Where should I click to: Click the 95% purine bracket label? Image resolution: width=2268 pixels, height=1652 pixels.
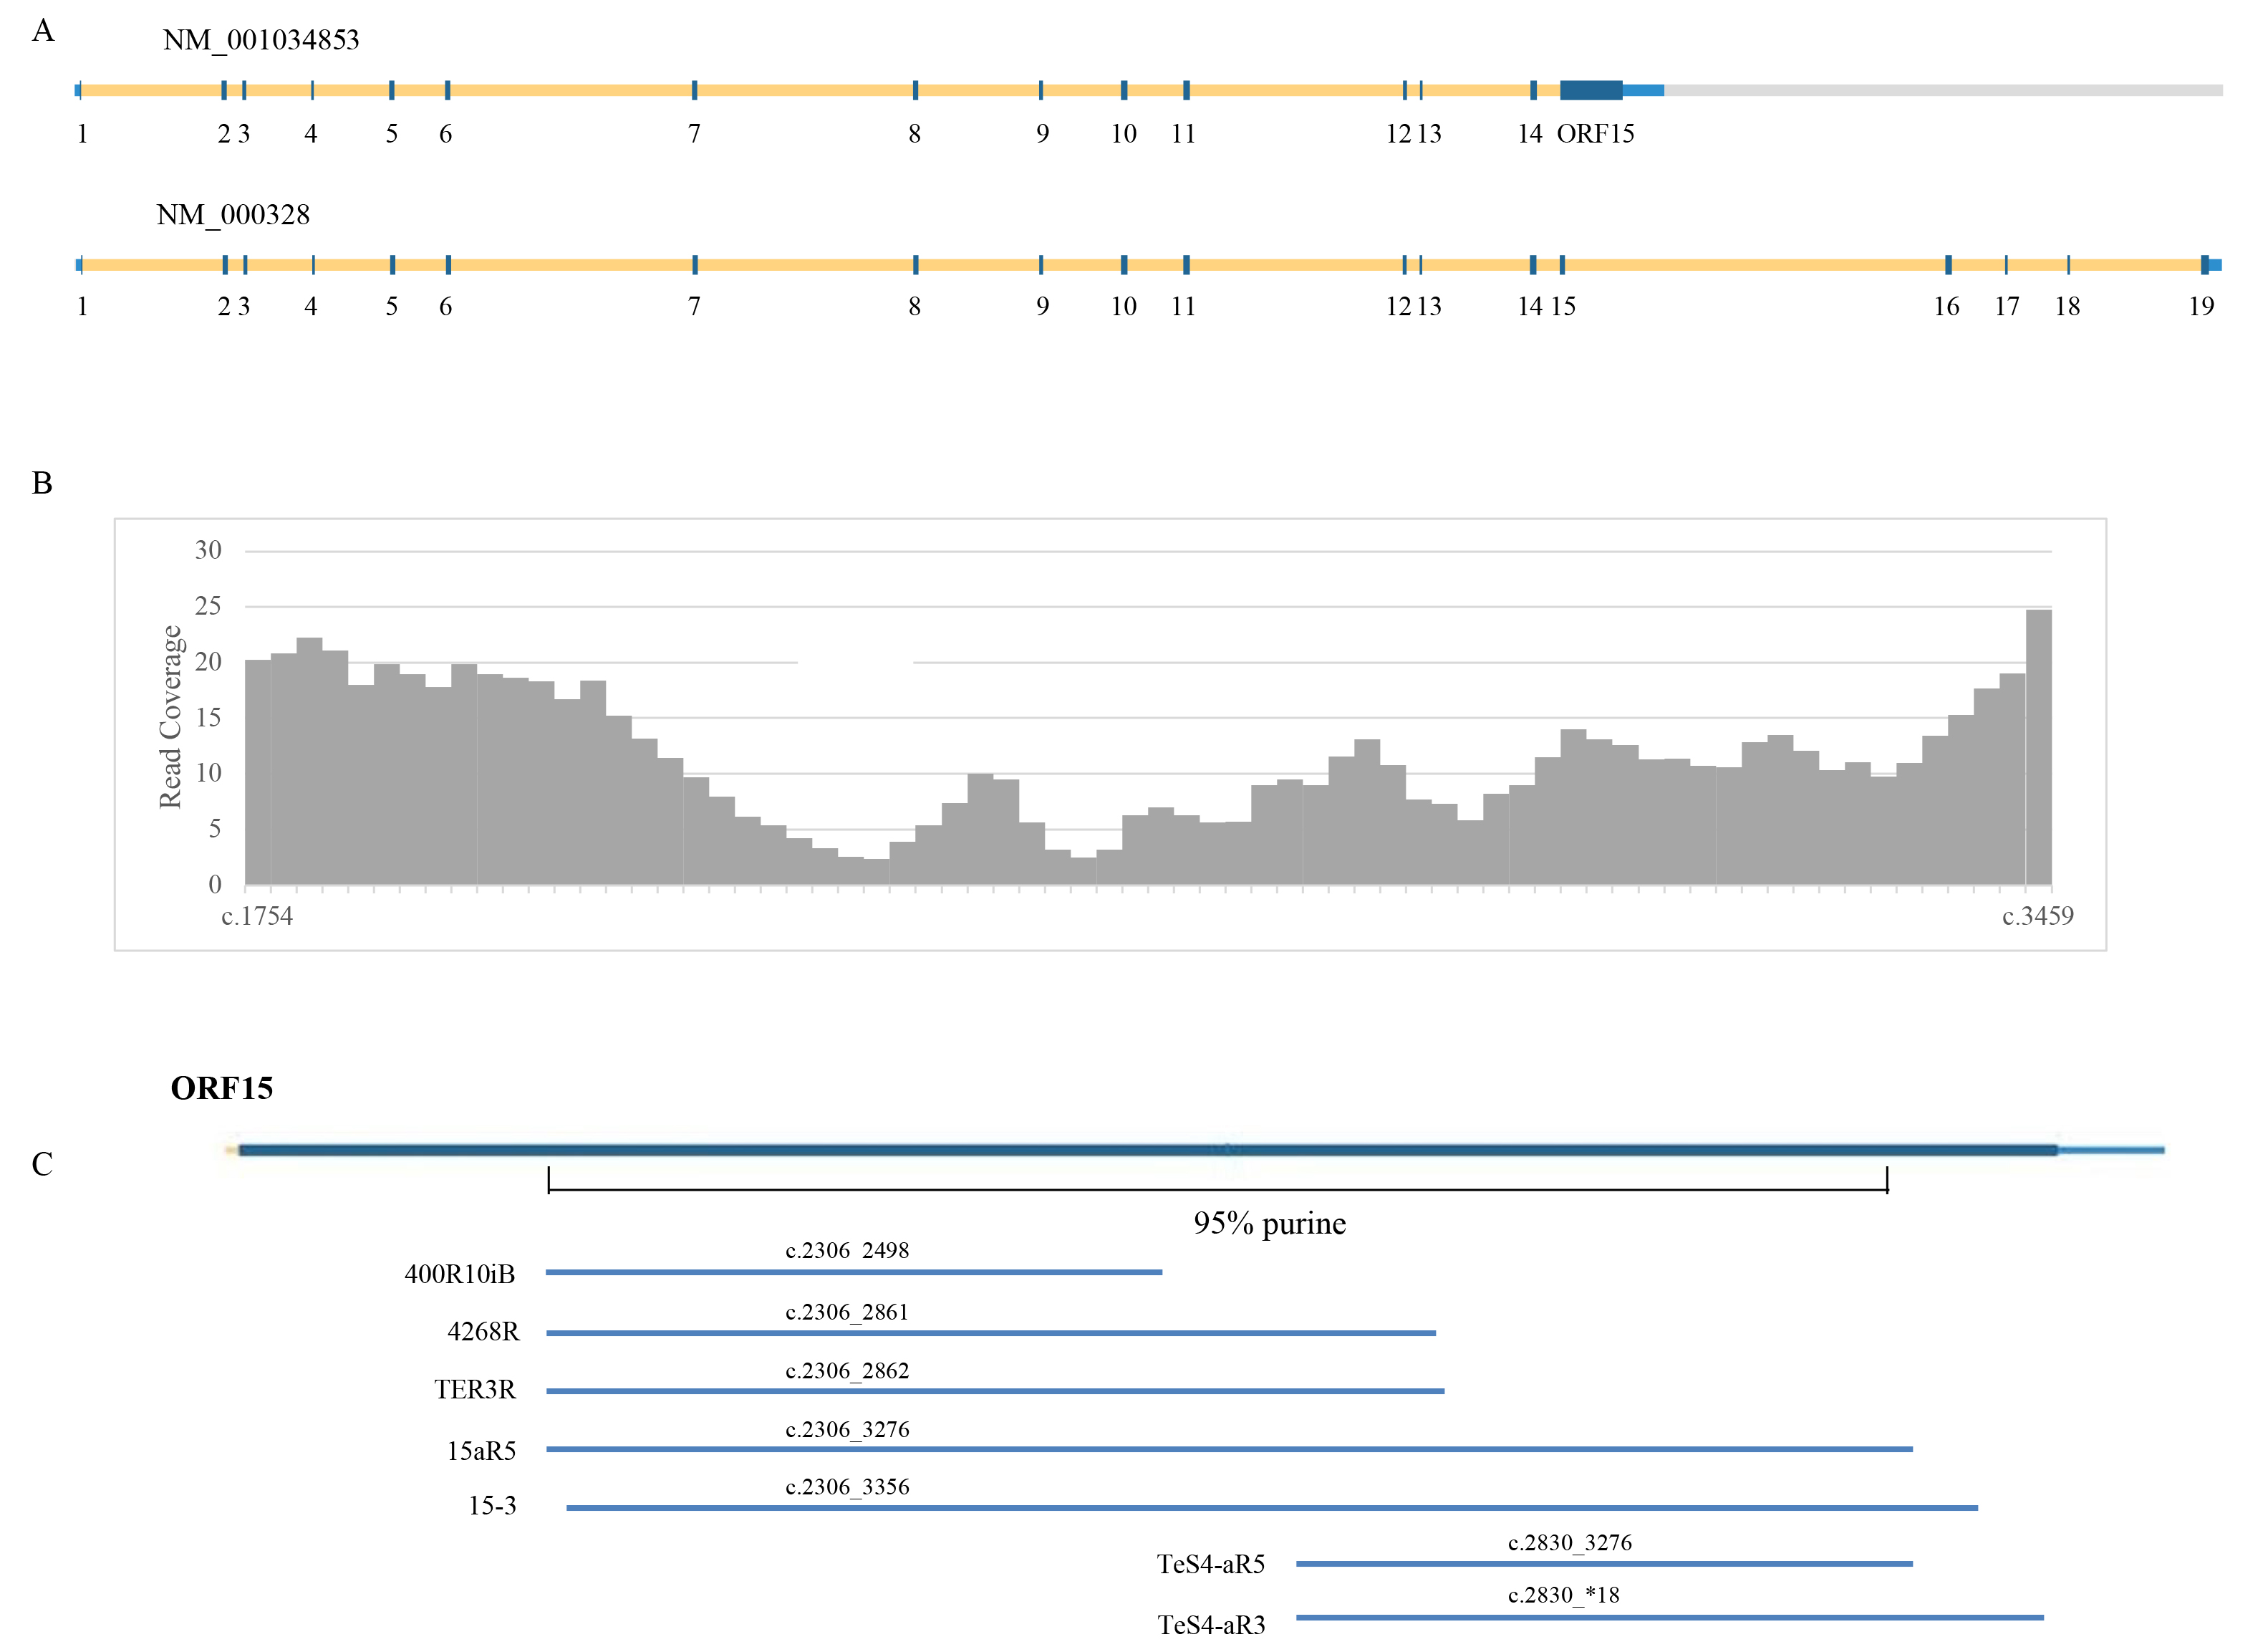pos(1269,1224)
